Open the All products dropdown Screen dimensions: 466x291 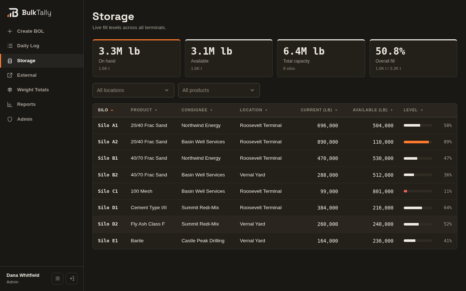click(219, 90)
